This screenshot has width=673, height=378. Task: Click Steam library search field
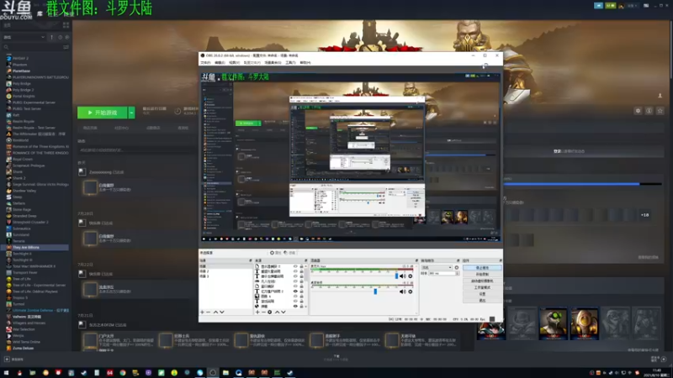click(x=32, y=47)
